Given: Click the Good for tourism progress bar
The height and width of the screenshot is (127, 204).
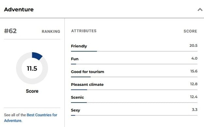Looking at the screenshot, I should (134, 77).
